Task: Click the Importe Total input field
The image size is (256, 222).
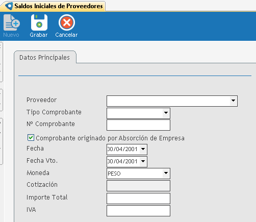Action: click(x=138, y=199)
